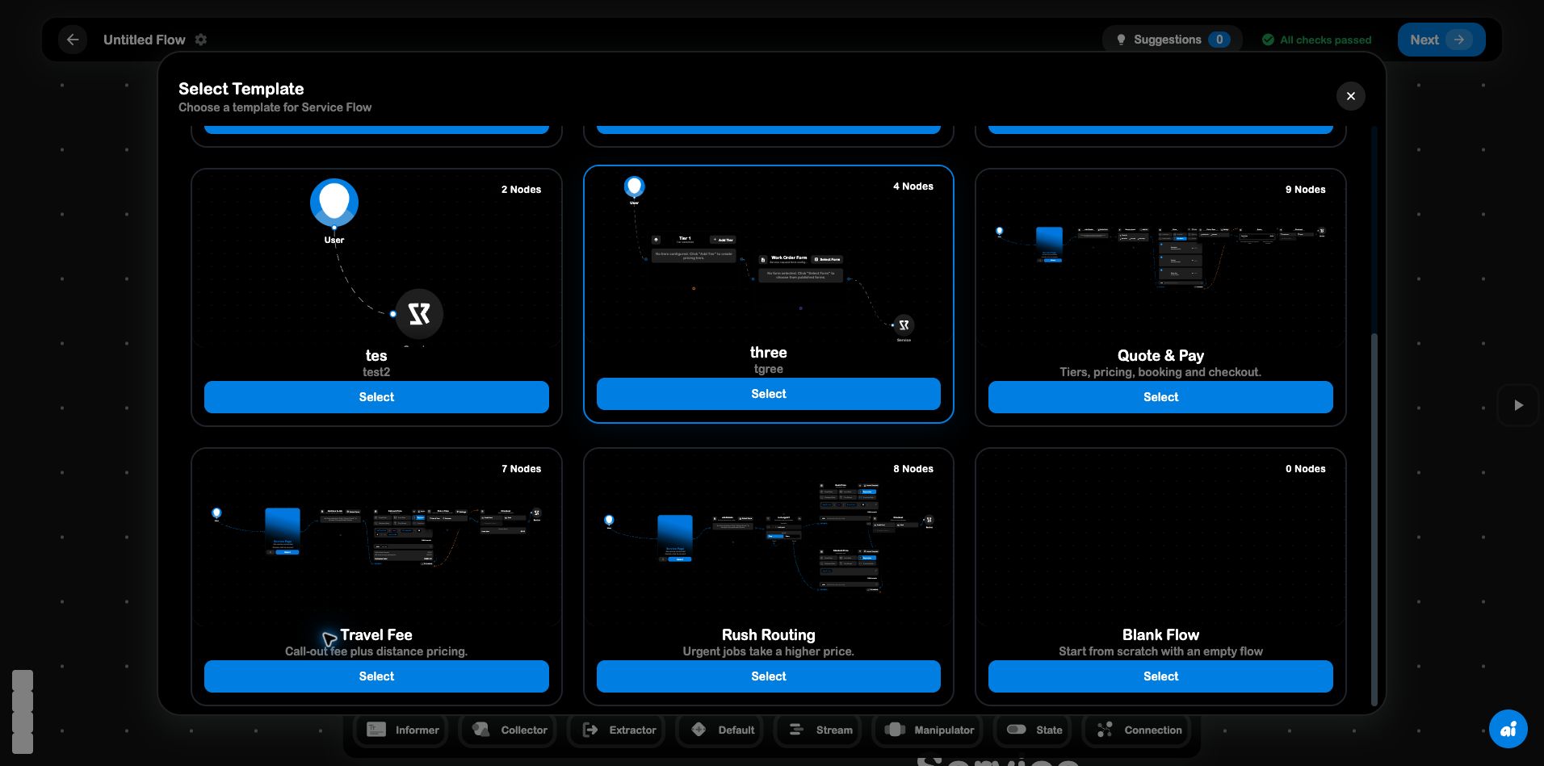Screen dimensions: 1544x766
Task: Click the '2 Nodes' label
Action: [521, 190]
